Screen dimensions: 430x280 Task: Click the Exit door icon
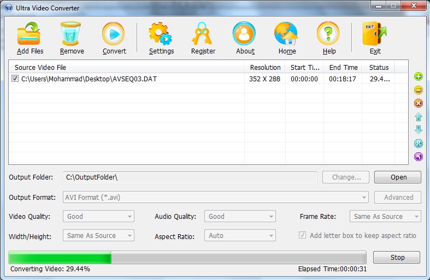coord(374,34)
